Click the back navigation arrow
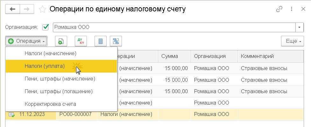This screenshot has width=311, height=127. tap(13, 9)
